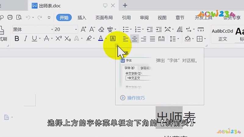244x137 pixels.
Task: Open borders tool
Action: point(200,39)
